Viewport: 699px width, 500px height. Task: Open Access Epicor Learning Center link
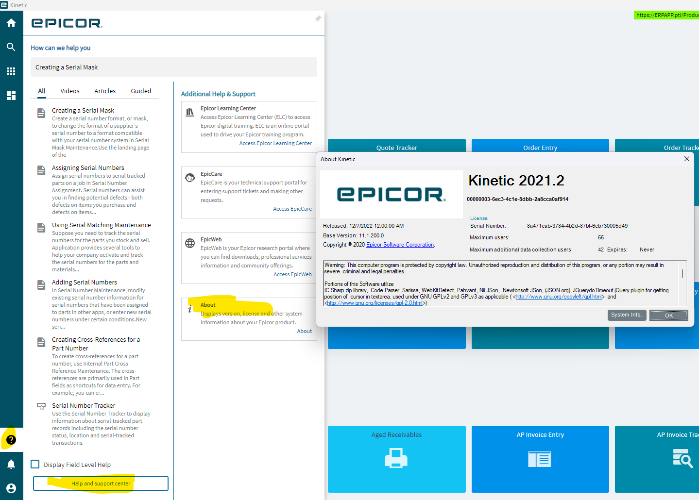(275, 143)
